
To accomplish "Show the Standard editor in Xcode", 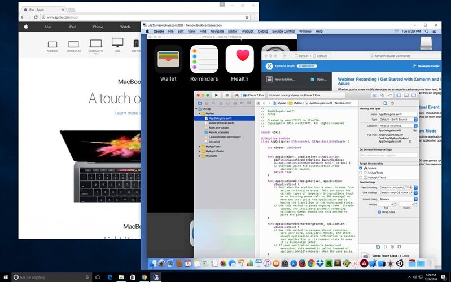I will (x=374, y=95).
